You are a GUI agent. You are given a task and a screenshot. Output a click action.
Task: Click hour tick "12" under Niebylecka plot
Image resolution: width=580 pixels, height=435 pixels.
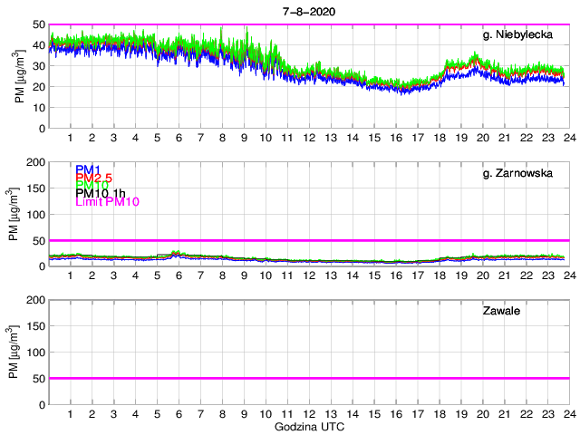pyautogui.click(x=309, y=138)
